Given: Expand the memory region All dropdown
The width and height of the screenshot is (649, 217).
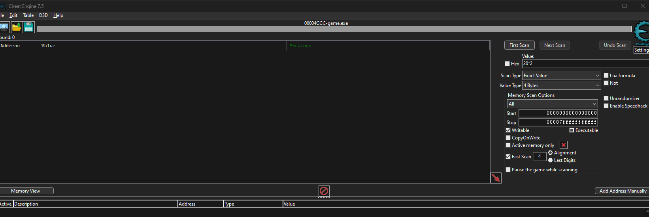Looking at the screenshot, I should click(x=553, y=104).
